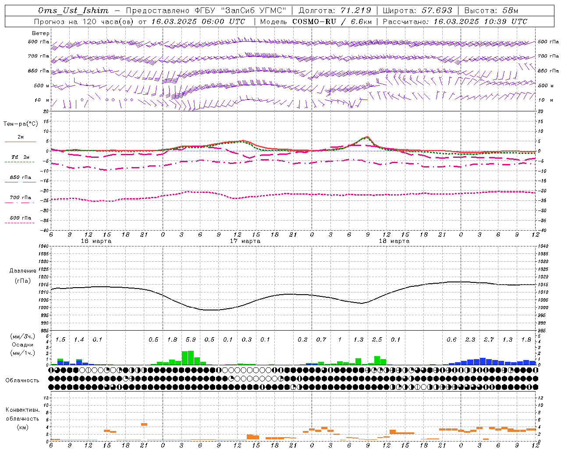Select the elevation text Высота: 58м

pyautogui.click(x=491, y=11)
